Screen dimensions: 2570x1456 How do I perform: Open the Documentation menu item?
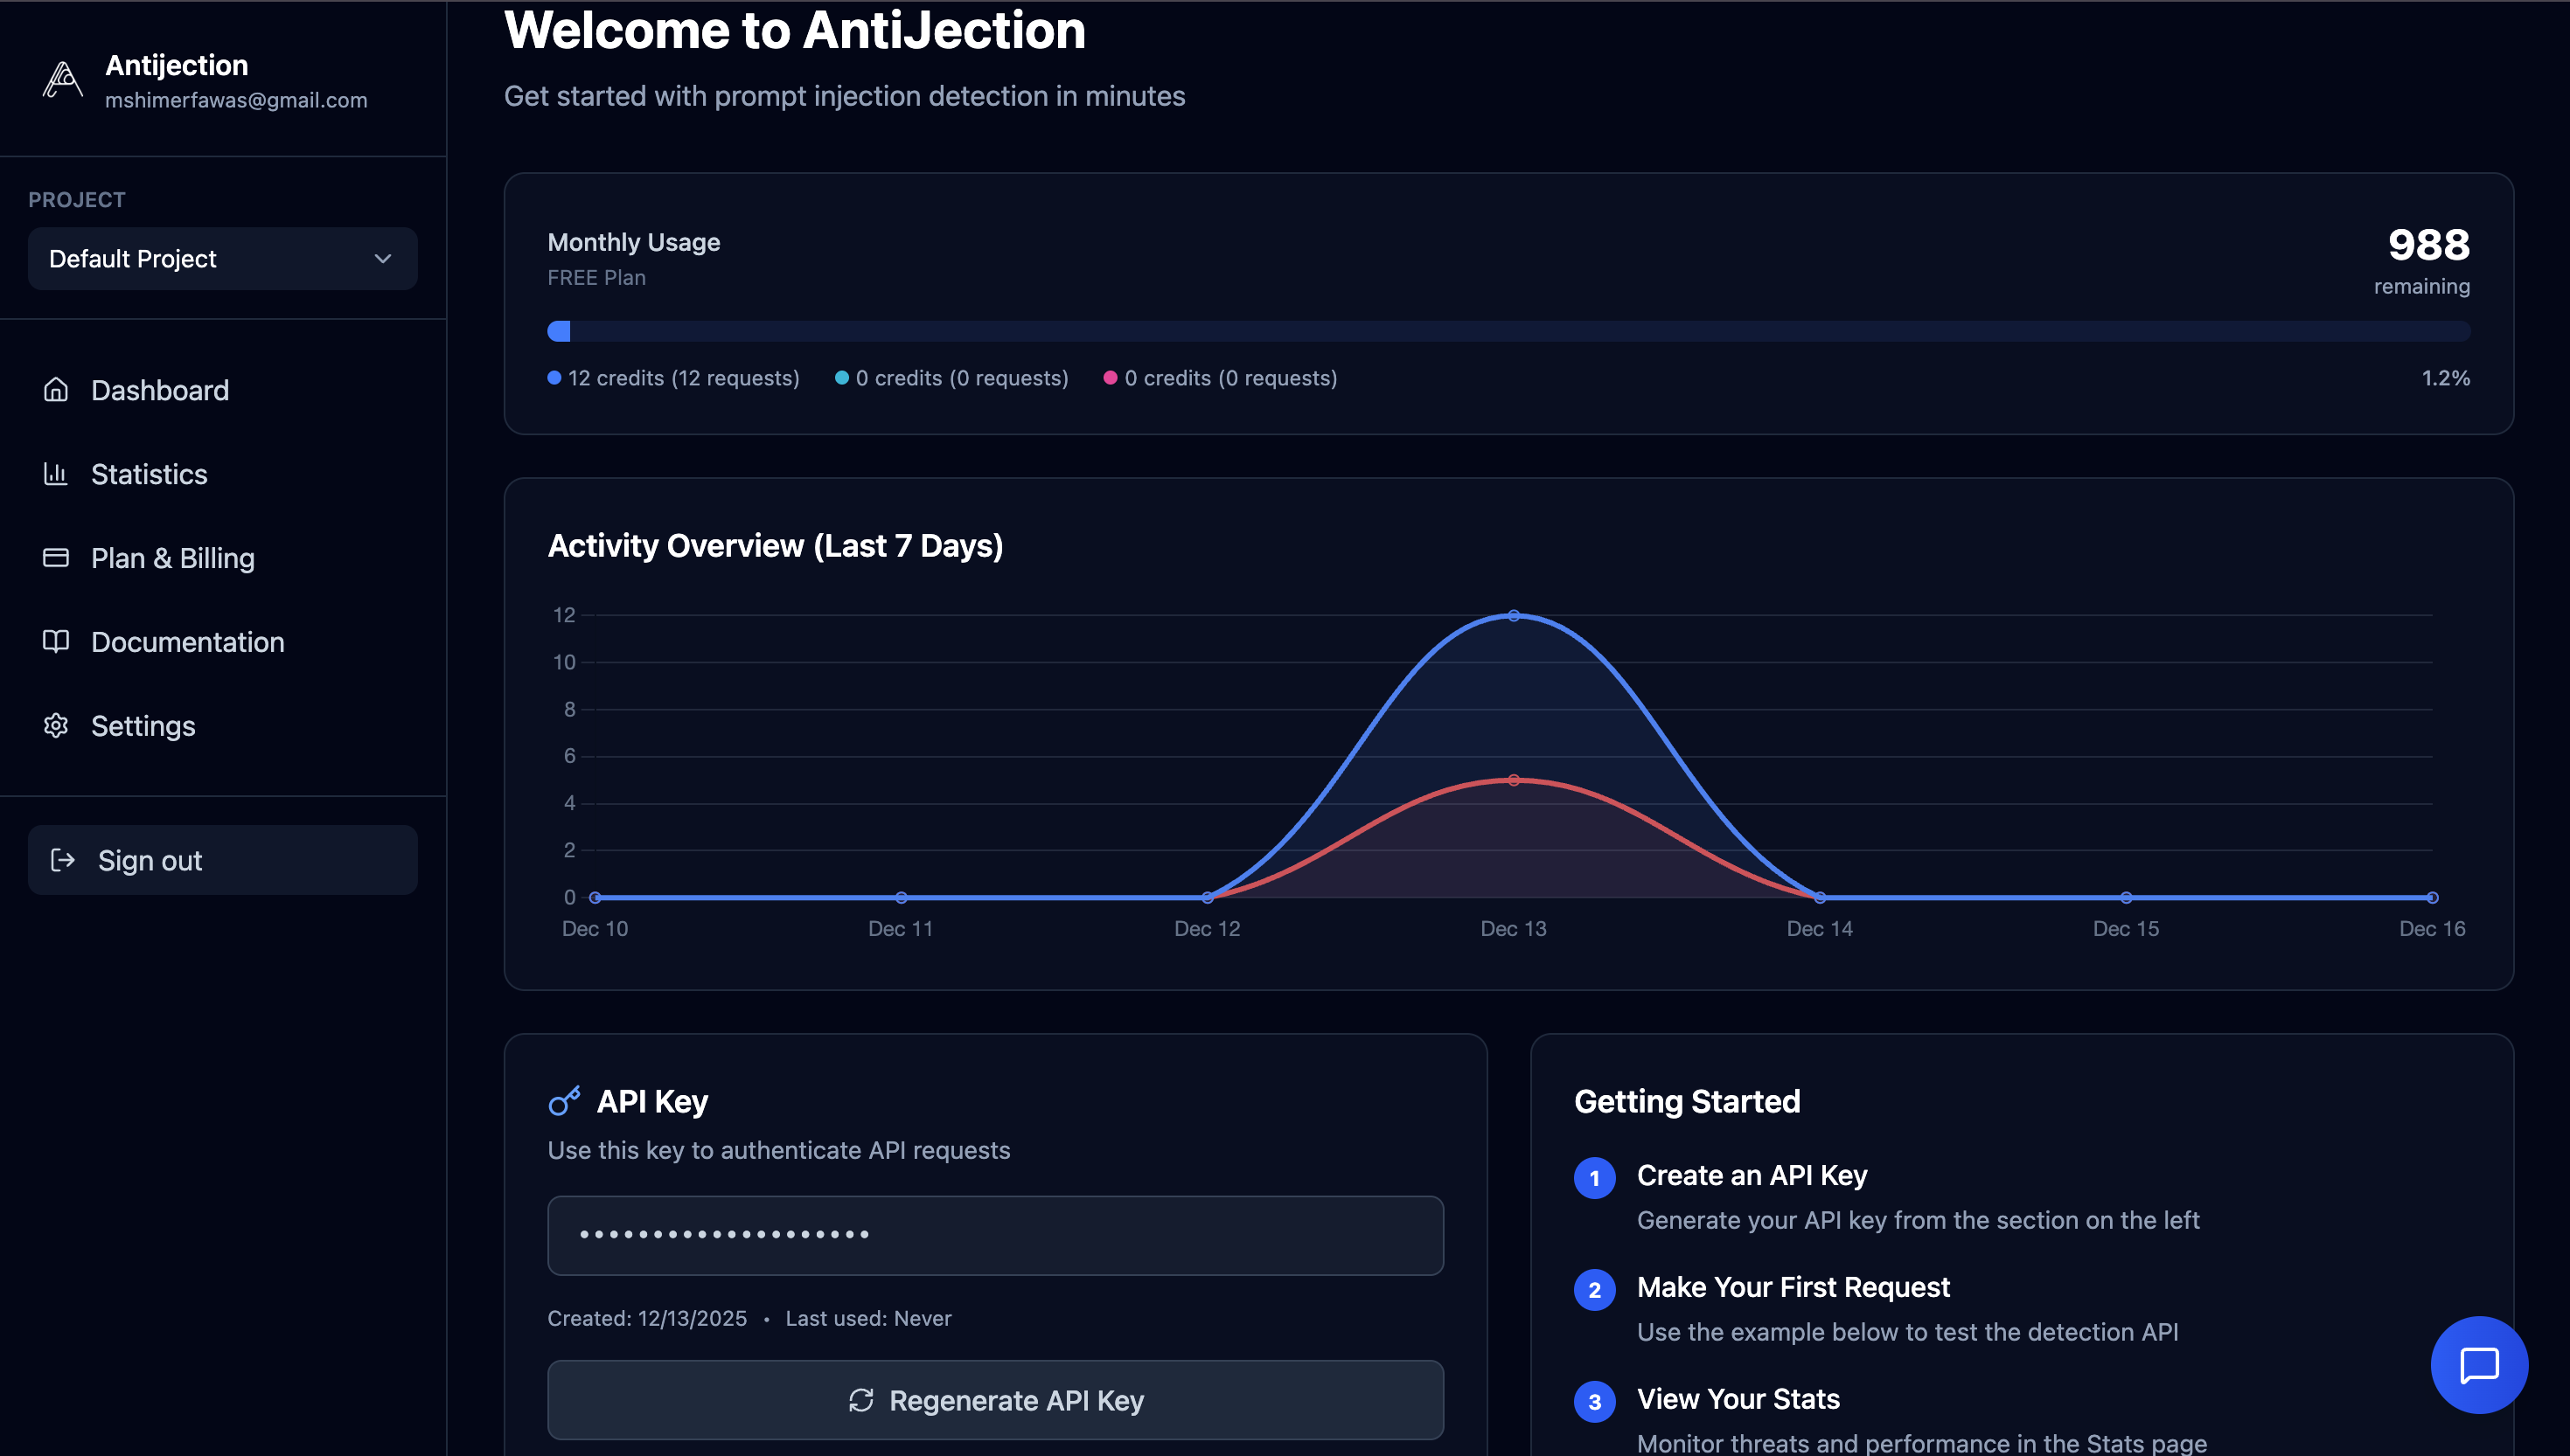187,642
